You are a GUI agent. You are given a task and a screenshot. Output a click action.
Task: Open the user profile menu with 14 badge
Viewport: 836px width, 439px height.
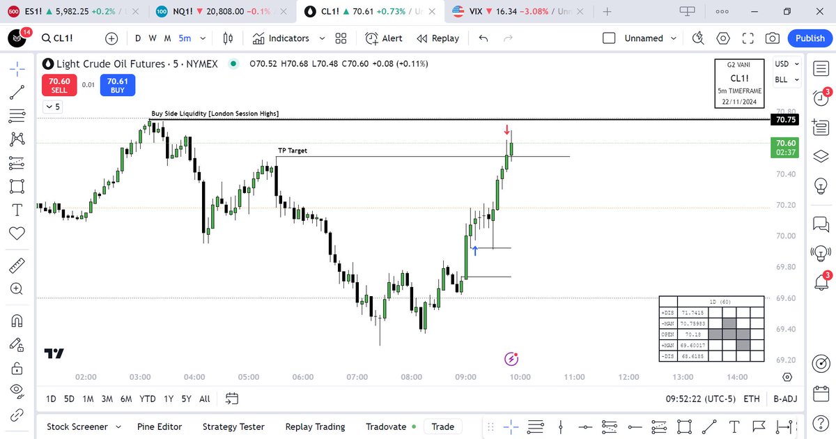(17, 37)
